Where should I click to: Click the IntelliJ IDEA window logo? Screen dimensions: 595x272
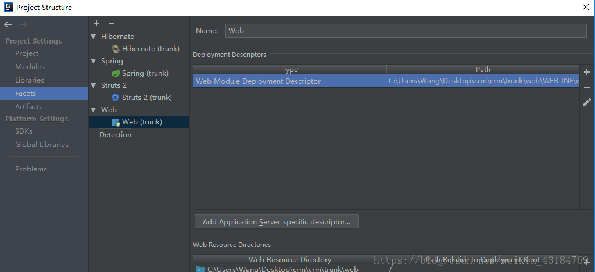point(8,7)
